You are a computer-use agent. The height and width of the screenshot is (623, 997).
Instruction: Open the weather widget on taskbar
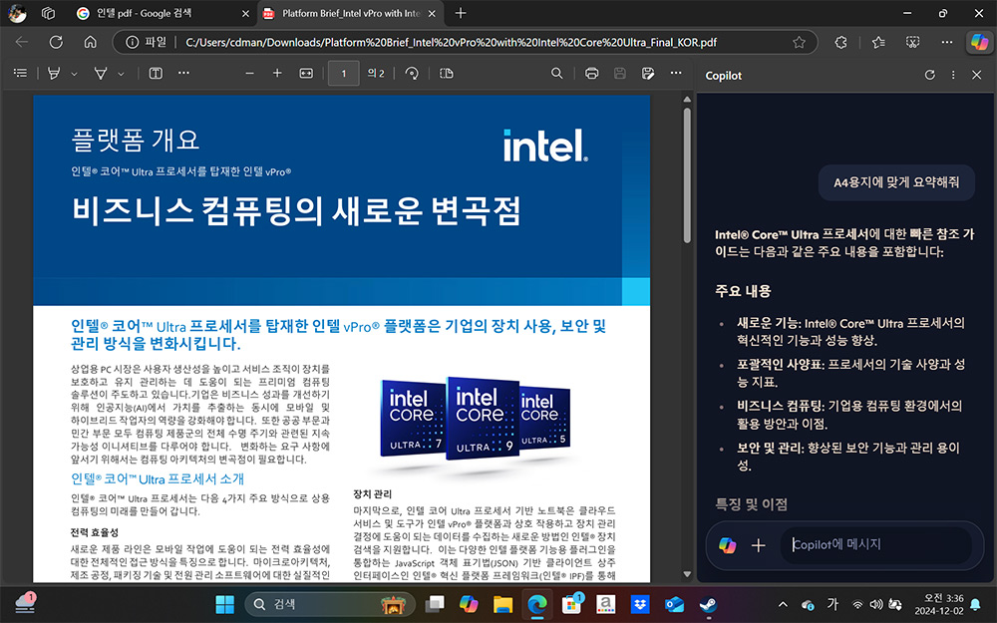26,603
